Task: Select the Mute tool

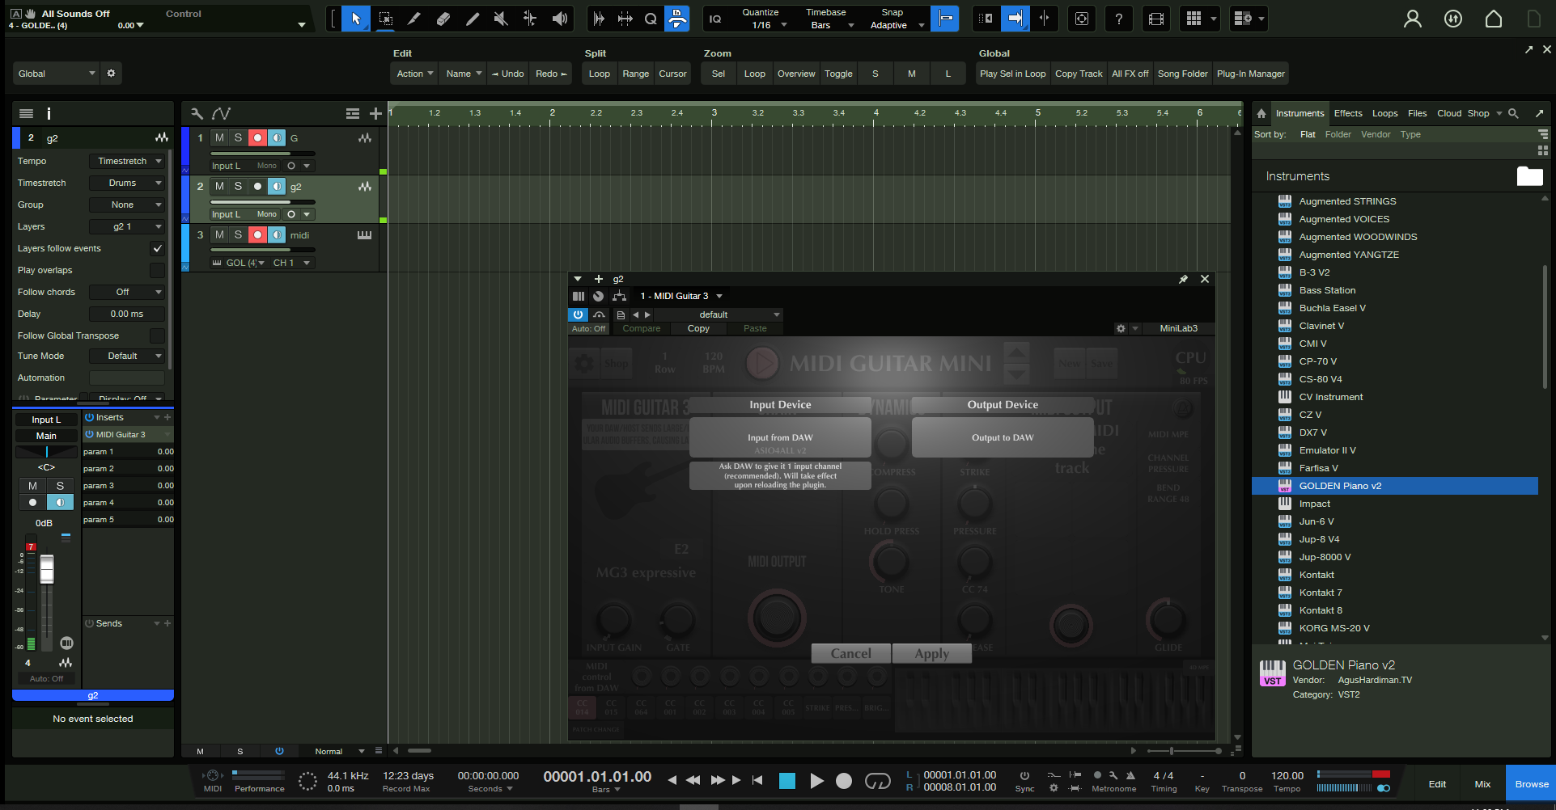Action: click(x=501, y=19)
